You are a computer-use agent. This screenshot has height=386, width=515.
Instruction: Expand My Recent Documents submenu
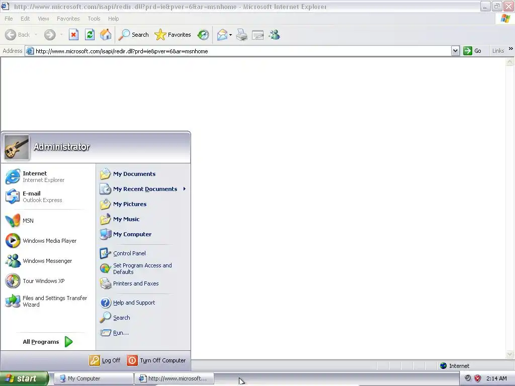click(x=143, y=189)
